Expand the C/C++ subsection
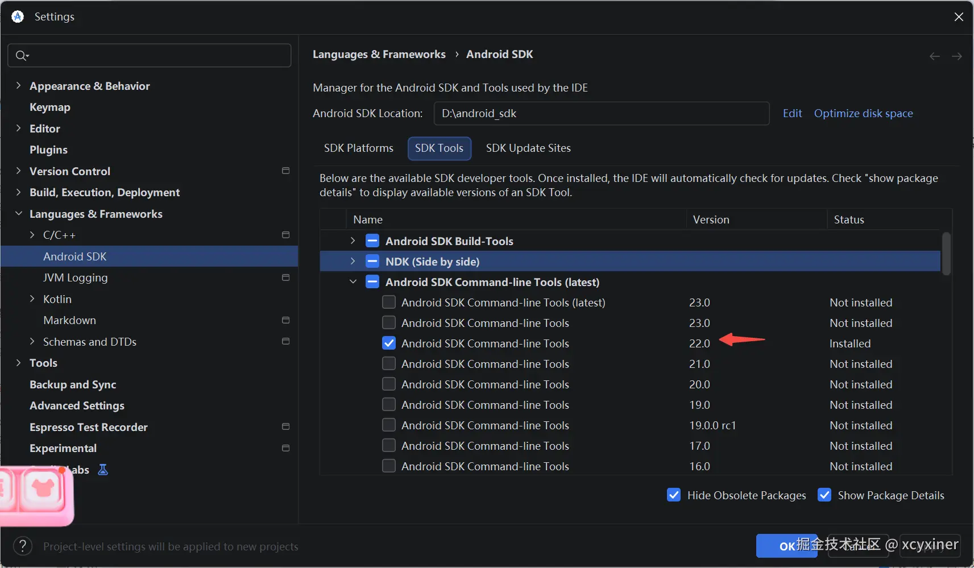This screenshot has height=568, width=974. [32, 235]
